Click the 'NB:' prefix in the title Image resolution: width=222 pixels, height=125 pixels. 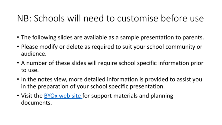[x=24, y=18]
